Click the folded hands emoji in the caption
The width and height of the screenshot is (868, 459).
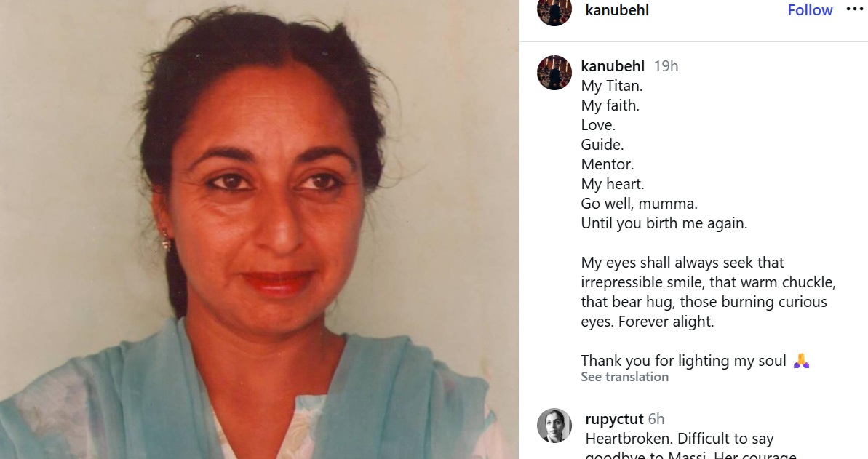[x=801, y=361]
